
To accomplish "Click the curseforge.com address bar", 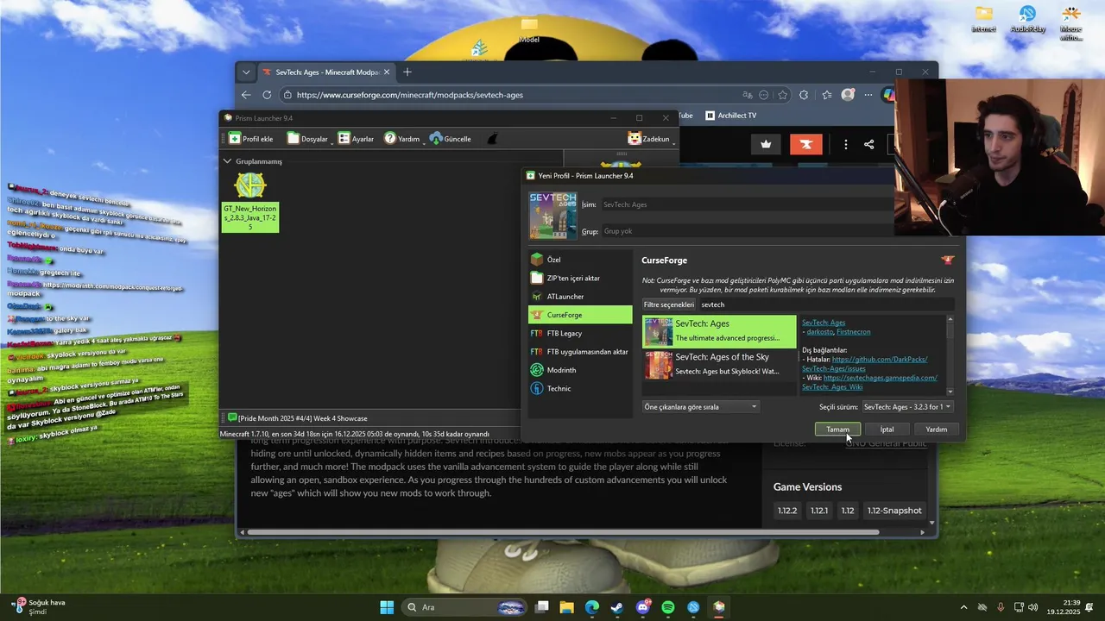I will [509, 95].
